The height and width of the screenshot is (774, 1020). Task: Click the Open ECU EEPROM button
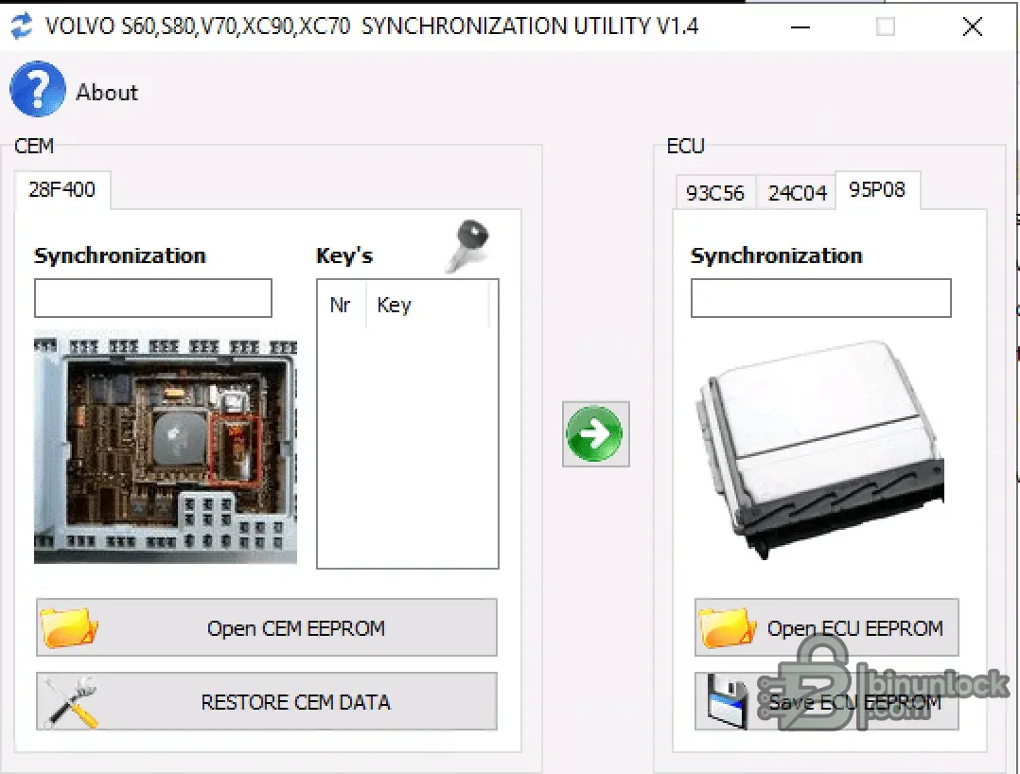[826, 627]
